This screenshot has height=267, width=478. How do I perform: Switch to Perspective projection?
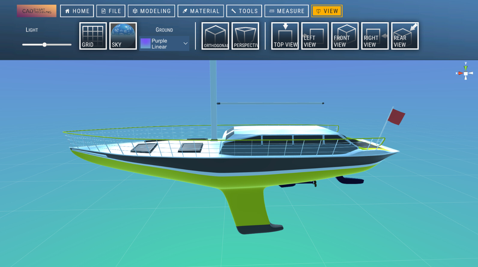[245, 36]
